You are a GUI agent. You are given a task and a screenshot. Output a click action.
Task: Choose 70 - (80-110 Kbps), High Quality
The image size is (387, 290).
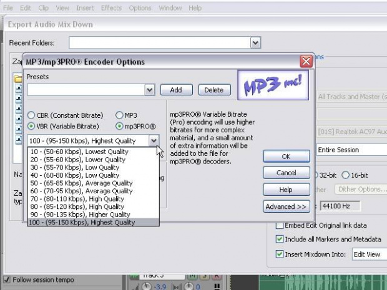click(93, 199)
